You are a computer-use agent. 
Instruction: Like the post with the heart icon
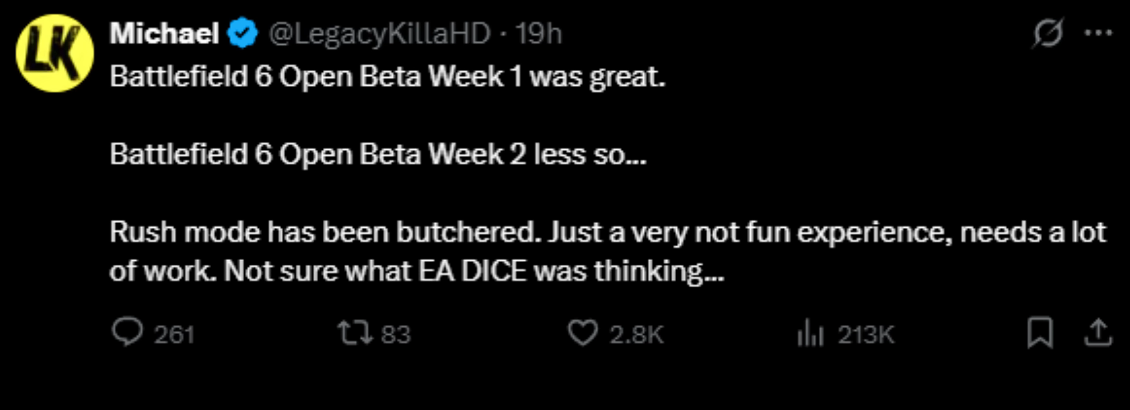[582, 333]
